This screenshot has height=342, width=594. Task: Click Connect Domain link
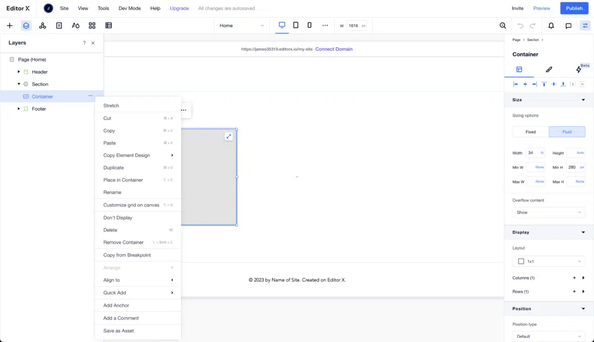334,49
